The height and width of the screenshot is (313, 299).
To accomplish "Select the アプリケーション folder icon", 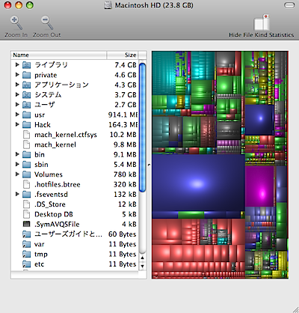I will point(26,85).
